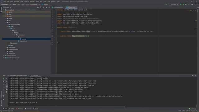Toggle scroll to end in Run console
This screenshot has width=199, height=112.
point(7,86)
